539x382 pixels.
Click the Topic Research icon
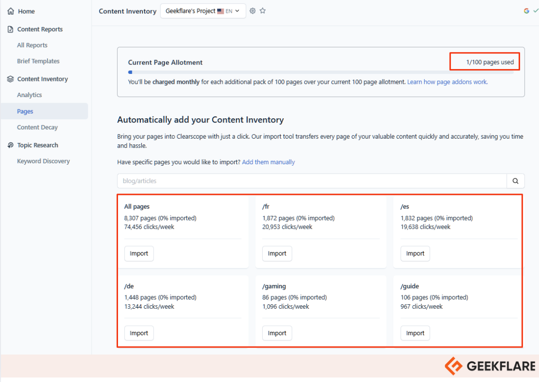(x=10, y=145)
